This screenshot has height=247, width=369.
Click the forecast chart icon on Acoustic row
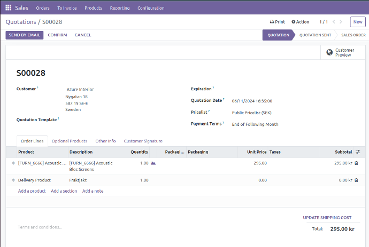click(153, 163)
